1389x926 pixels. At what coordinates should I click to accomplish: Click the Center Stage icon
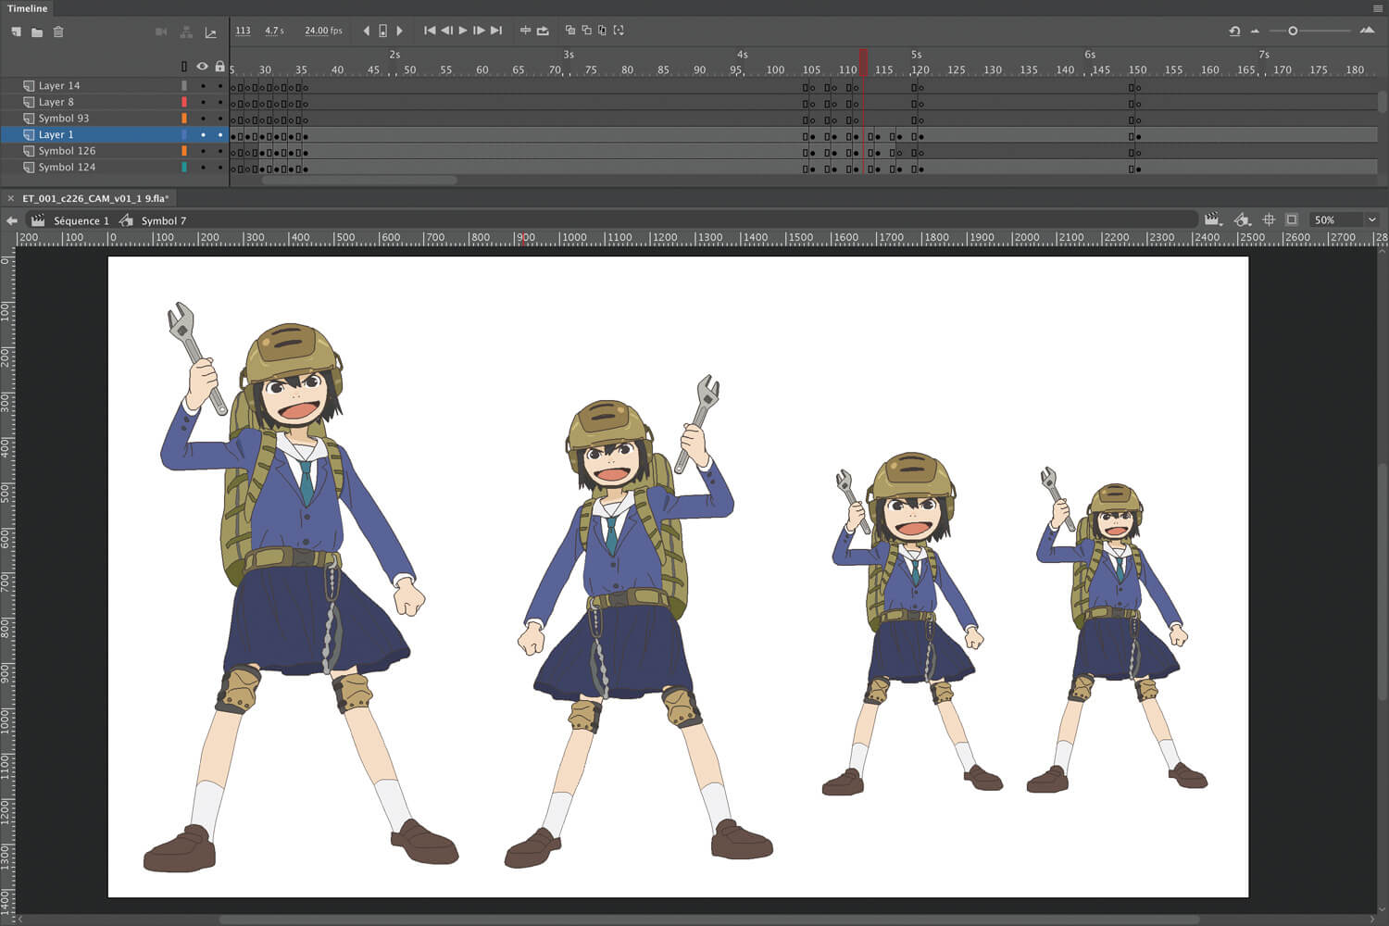pyautogui.click(x=1269, y=219)
